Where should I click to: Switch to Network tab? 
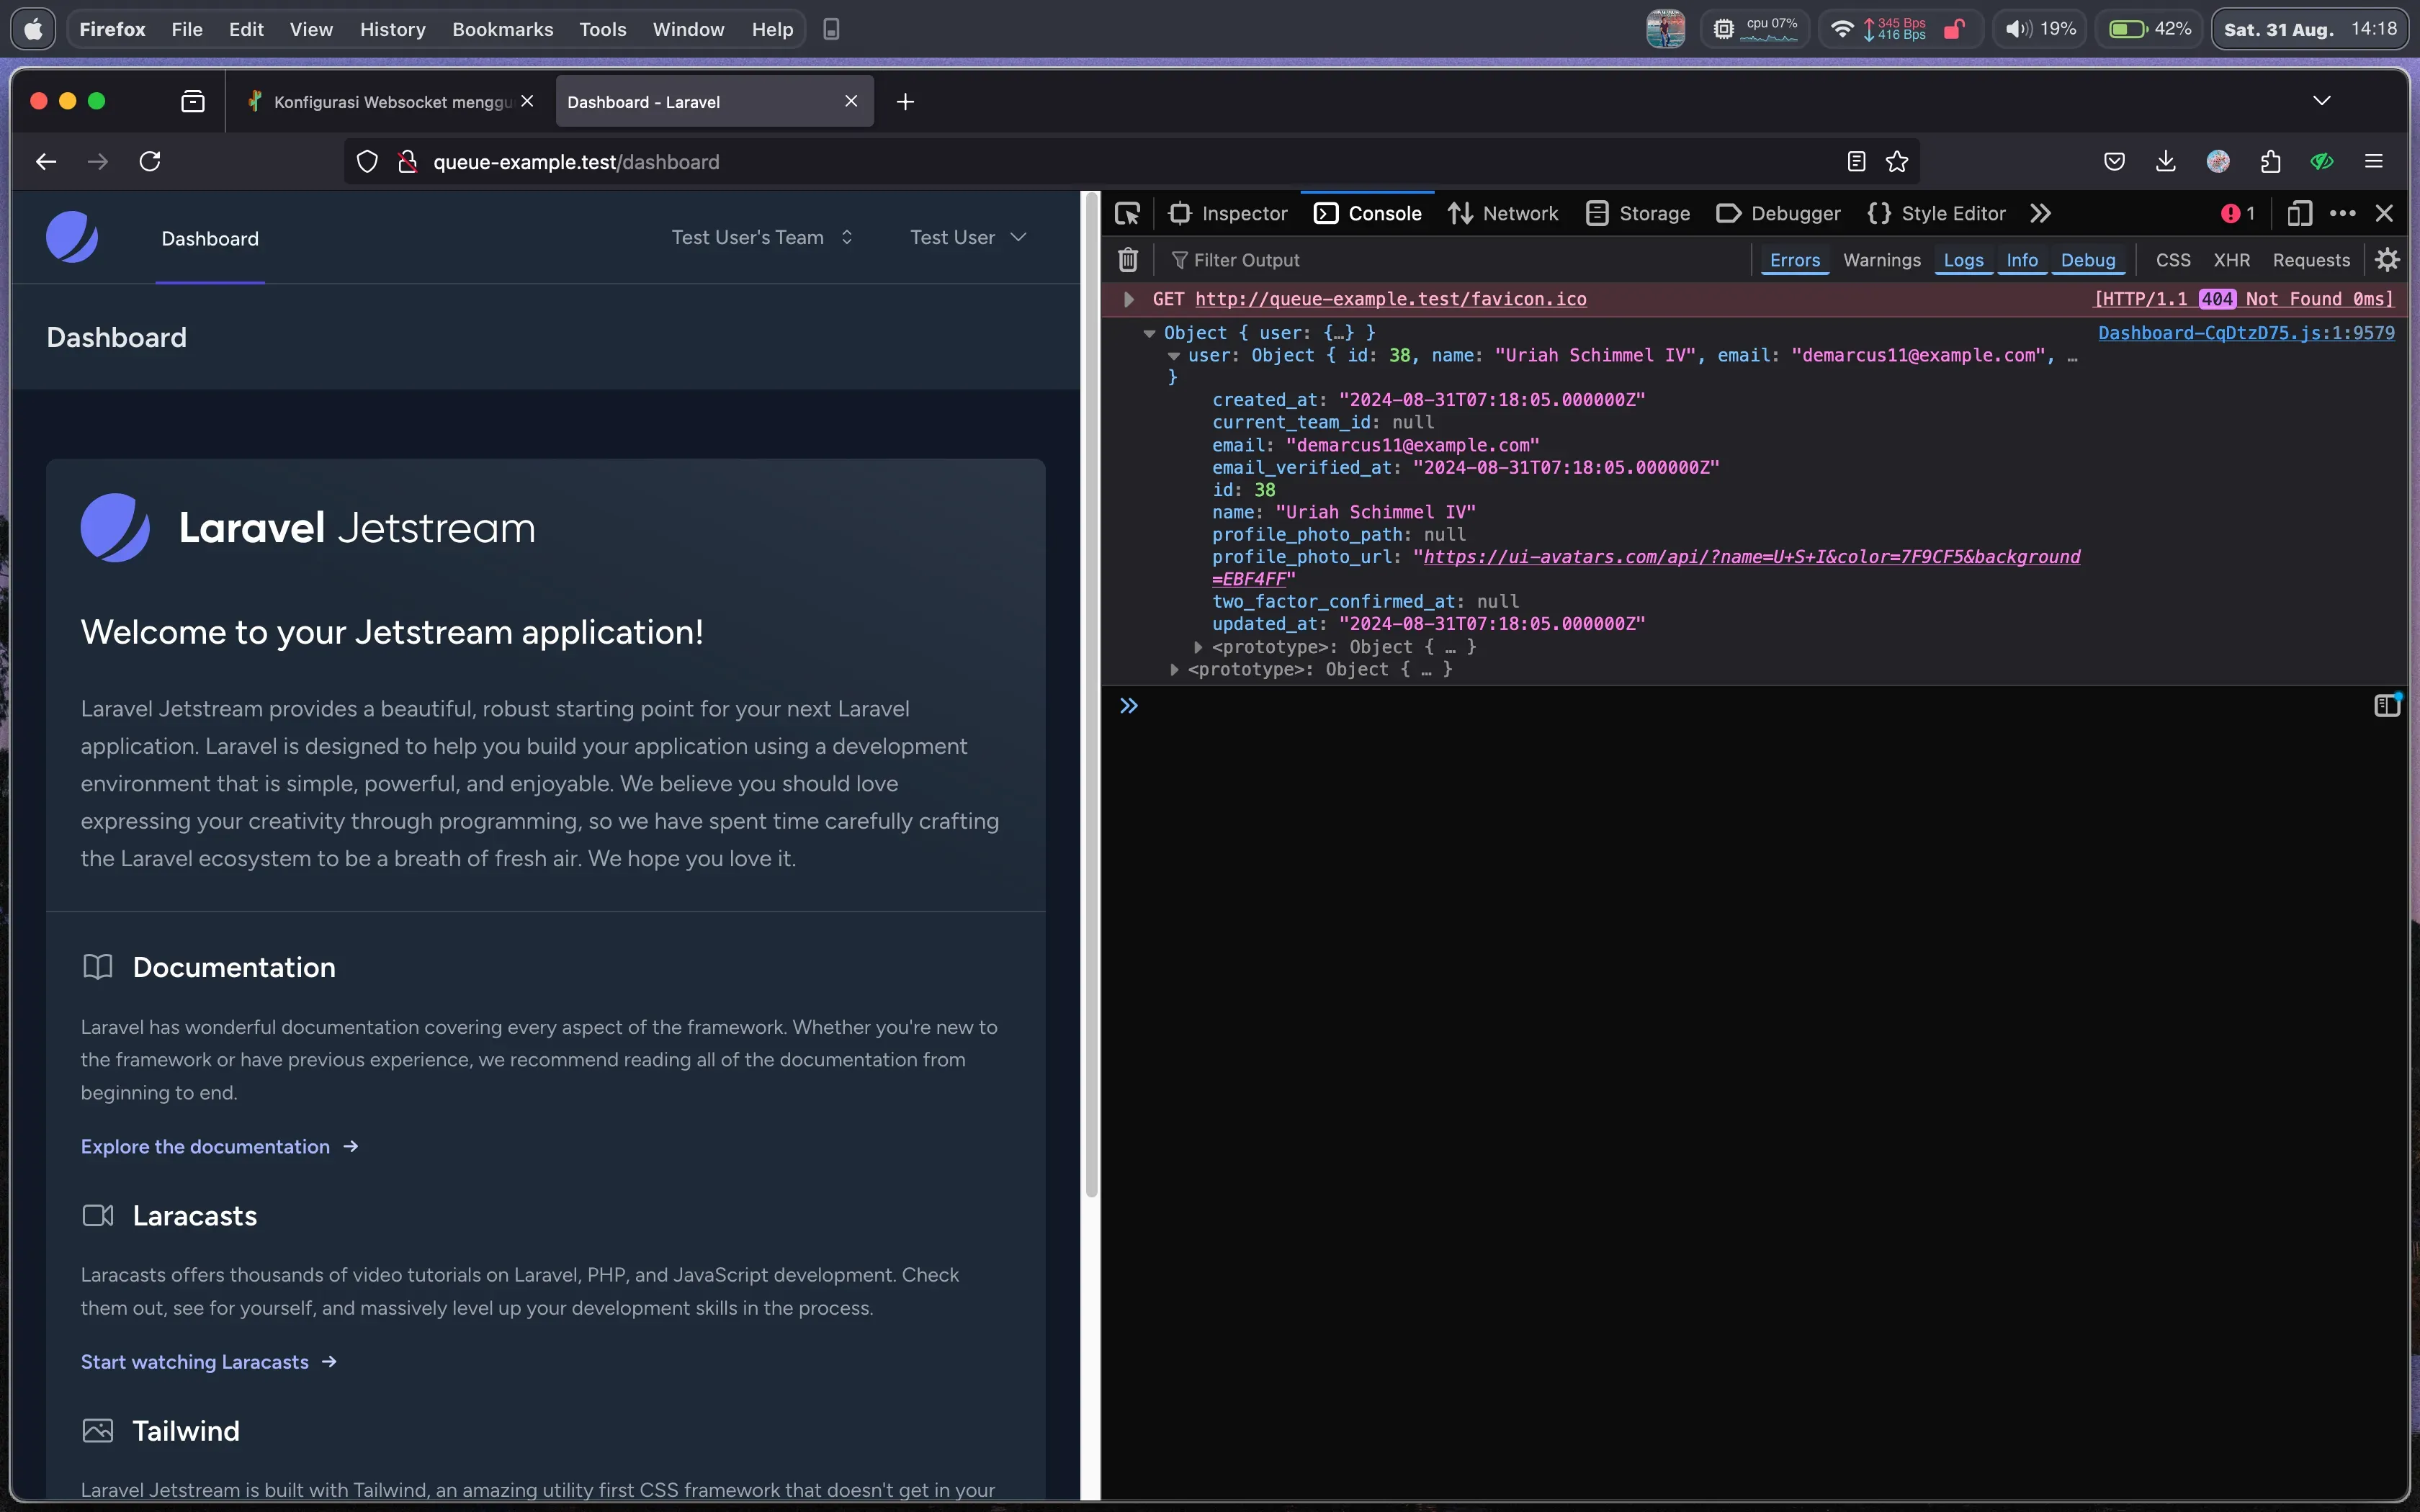click(1503, 213)
